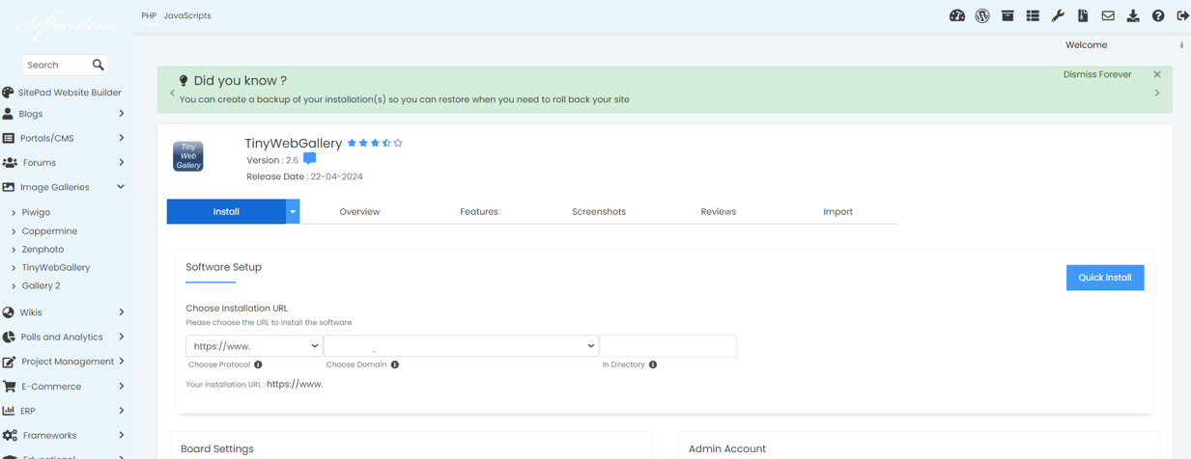
Task: Open the email envelope icon
Action: (1108, 15)
